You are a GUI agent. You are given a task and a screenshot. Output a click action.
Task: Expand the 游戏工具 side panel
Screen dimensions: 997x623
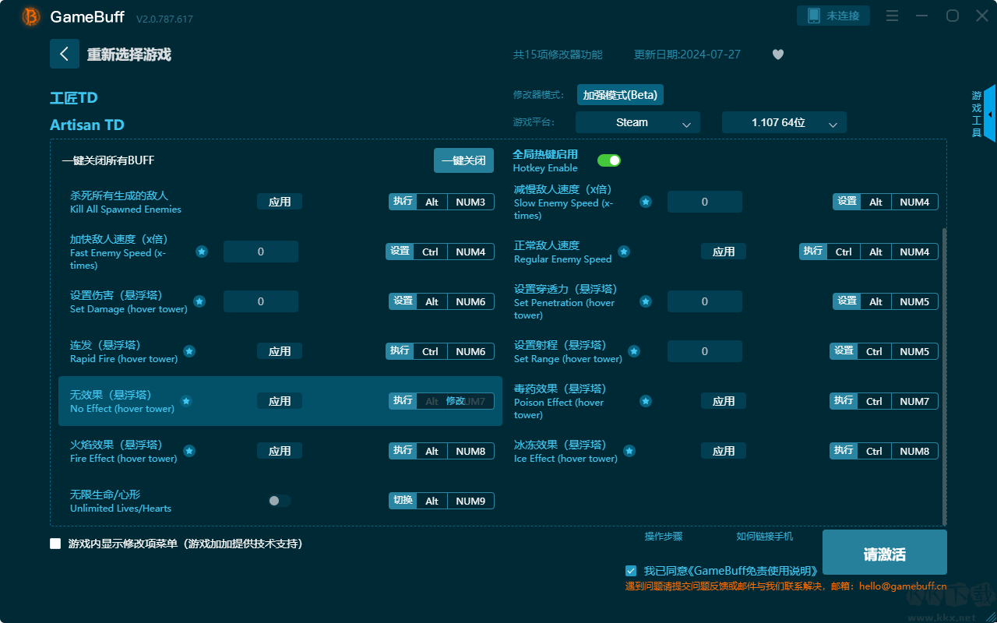pyautogui.click(x=988, y=114)
